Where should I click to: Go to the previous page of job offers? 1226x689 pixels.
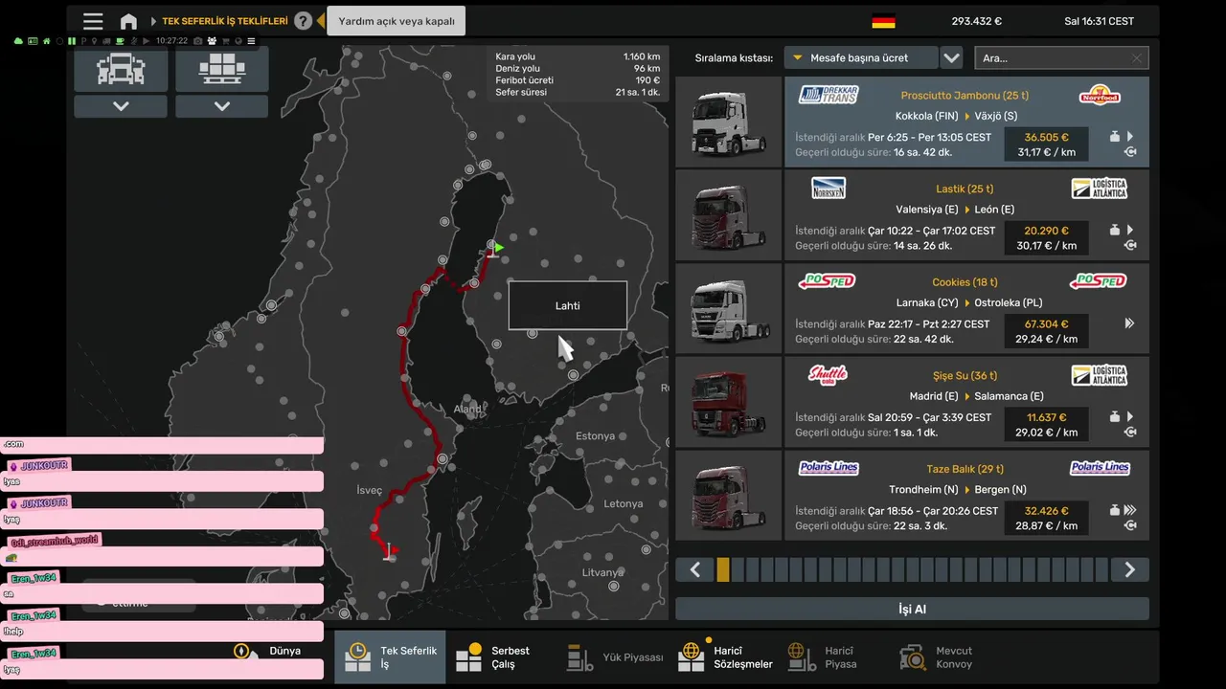pyautogui.click(x=695, y=569)
